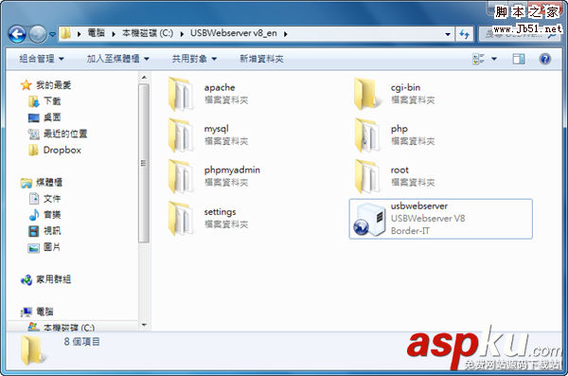Click the 圖片 pictures icon in sidebar
Viewport: 568px width, 376px height.
pos(34,247)
